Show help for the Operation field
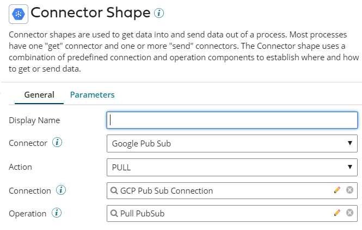The width and height of the screenshot is (362, 230). (x=57, y=213)
